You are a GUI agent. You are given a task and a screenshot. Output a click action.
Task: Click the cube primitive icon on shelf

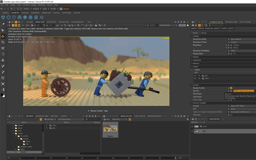[4, 17]
